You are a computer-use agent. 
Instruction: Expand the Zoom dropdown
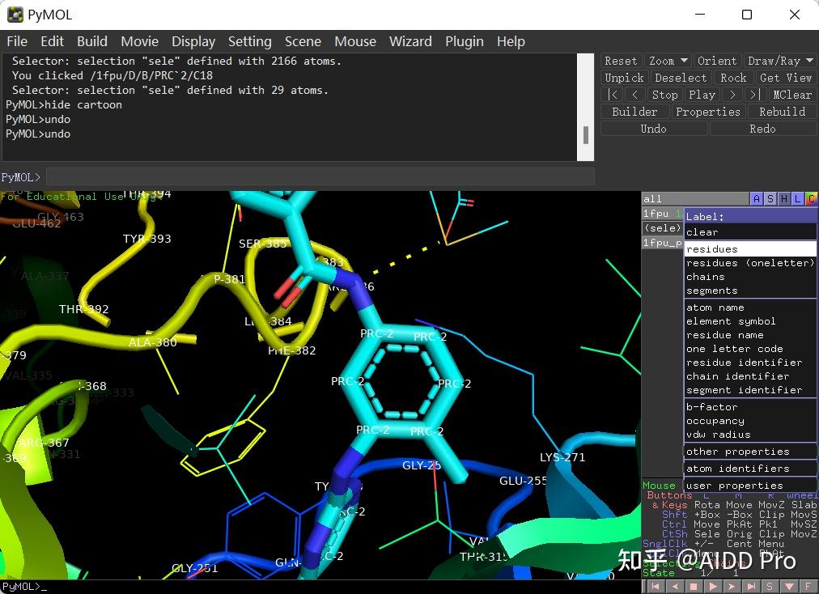pos(668,61)
